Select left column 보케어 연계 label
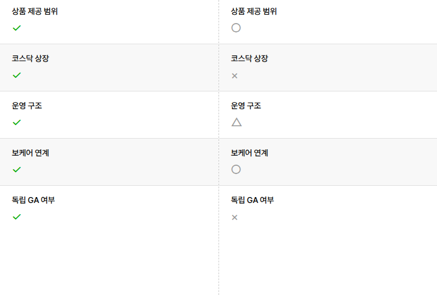The height and width of the screenshot is (295, 437). pos(30,153)
